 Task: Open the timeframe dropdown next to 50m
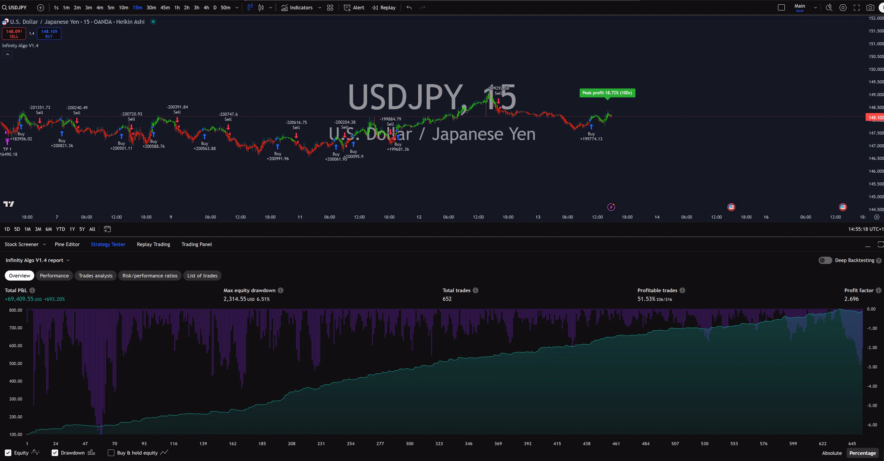tap(237, 7)
